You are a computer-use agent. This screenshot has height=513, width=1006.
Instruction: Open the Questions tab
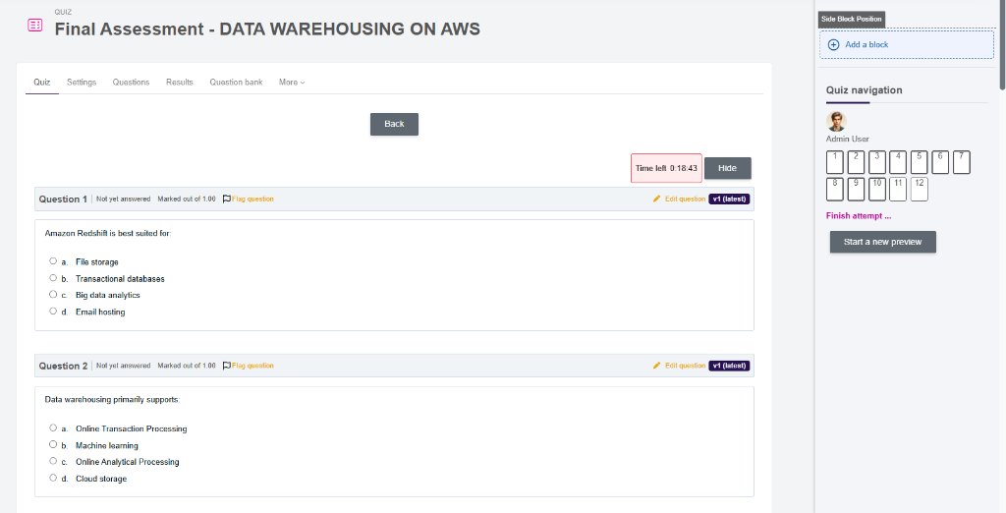pos(131,83)
